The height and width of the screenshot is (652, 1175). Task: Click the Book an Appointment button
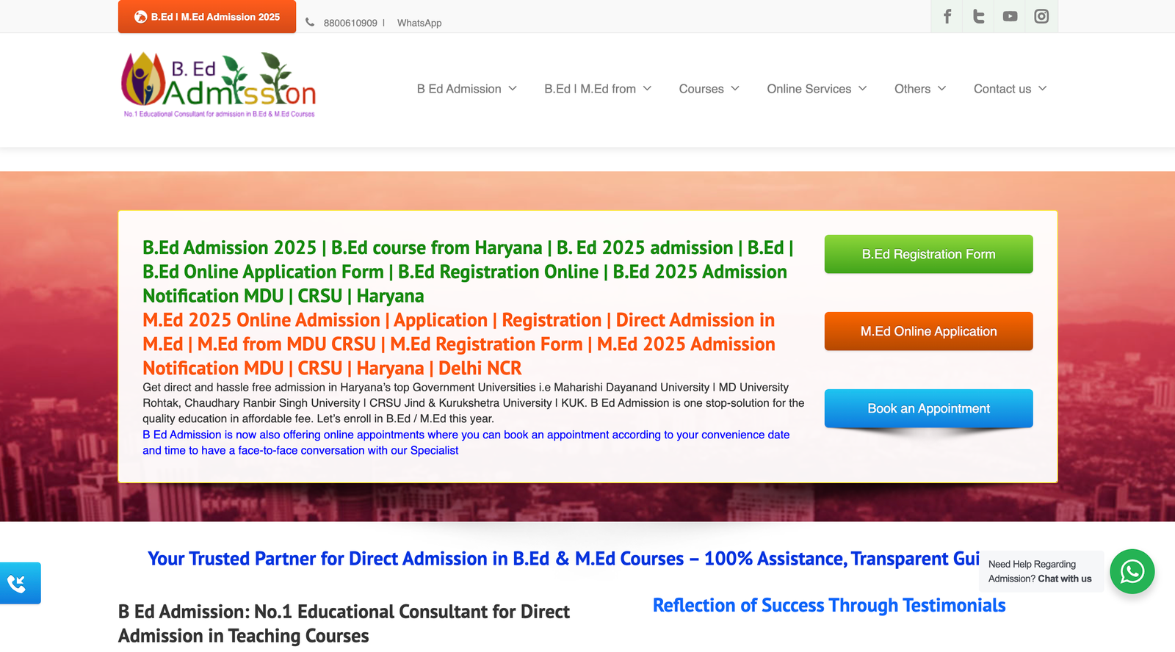928,408
